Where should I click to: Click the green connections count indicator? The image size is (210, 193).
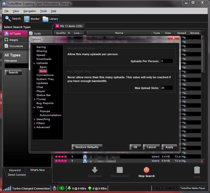tap(62, 188)
